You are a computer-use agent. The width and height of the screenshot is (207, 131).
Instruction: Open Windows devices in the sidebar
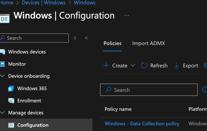tap(27, 52)
